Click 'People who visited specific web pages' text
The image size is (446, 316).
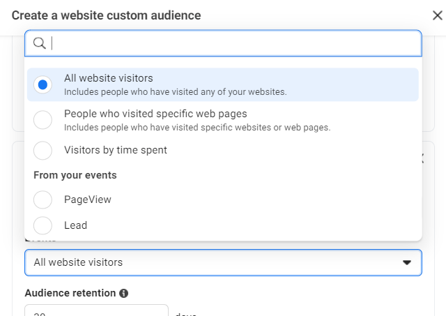[x=155, y=114]
